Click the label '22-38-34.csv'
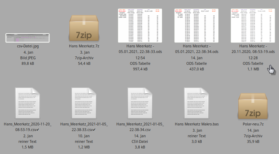The image size is (279, 154). coord(140,130)
